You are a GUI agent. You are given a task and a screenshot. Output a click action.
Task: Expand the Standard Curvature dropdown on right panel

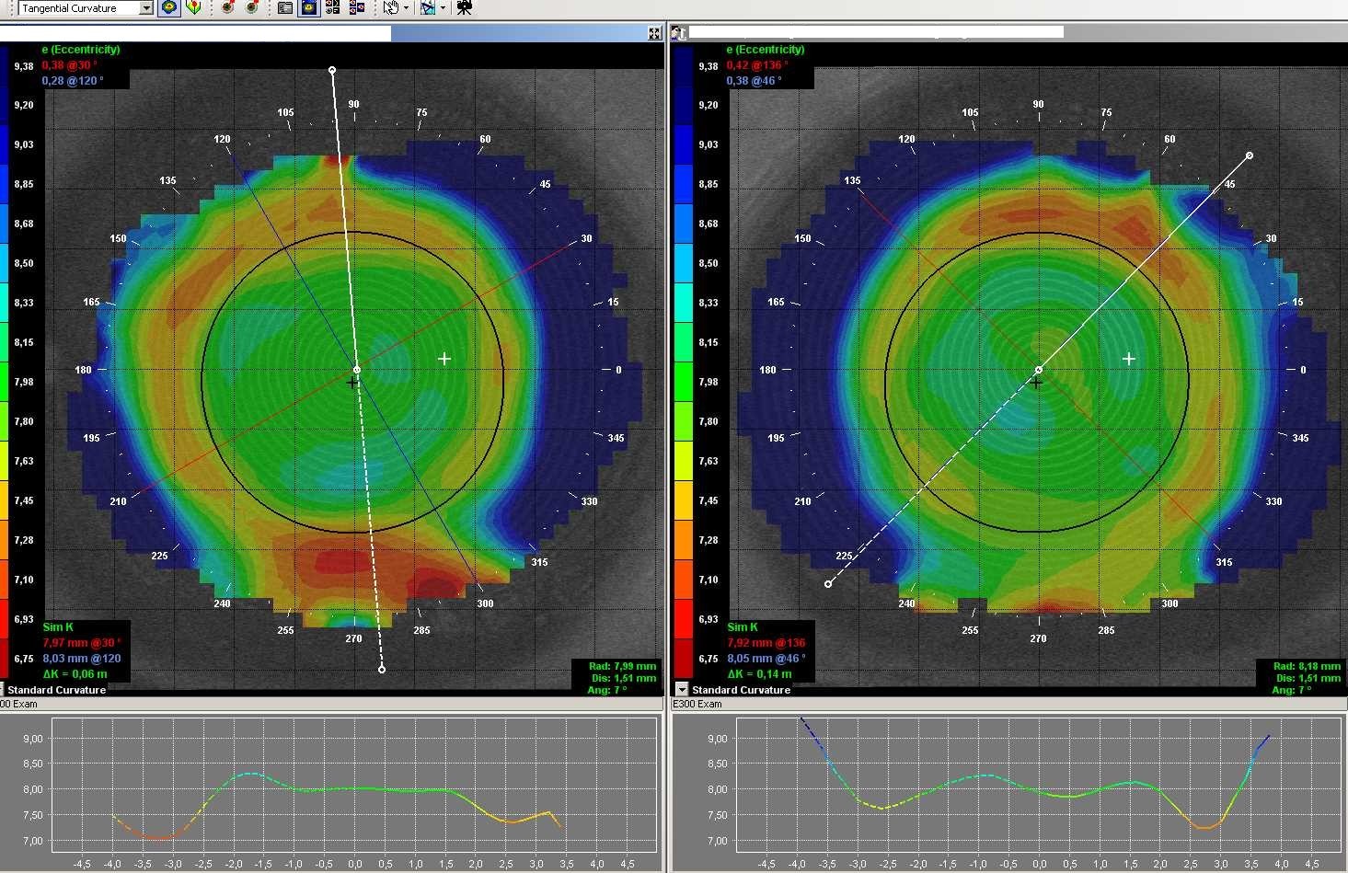coord(681,689)
